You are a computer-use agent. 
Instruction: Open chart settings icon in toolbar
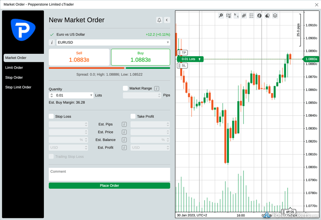tap(228, 16)
